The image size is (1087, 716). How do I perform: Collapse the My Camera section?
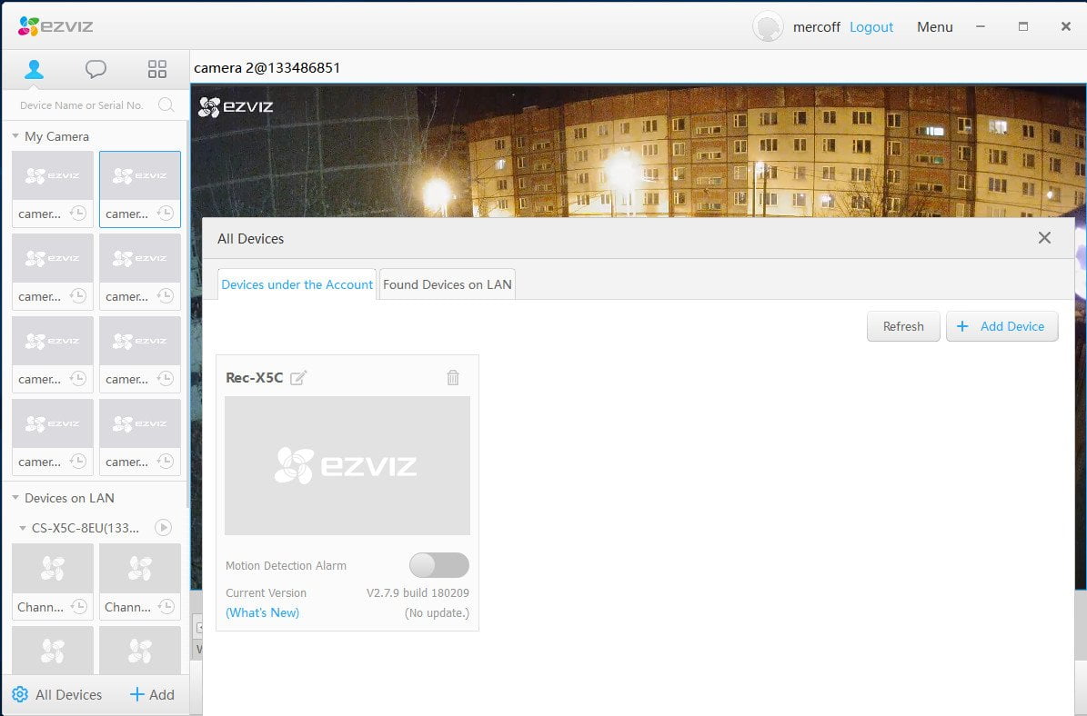click(15, 136)
